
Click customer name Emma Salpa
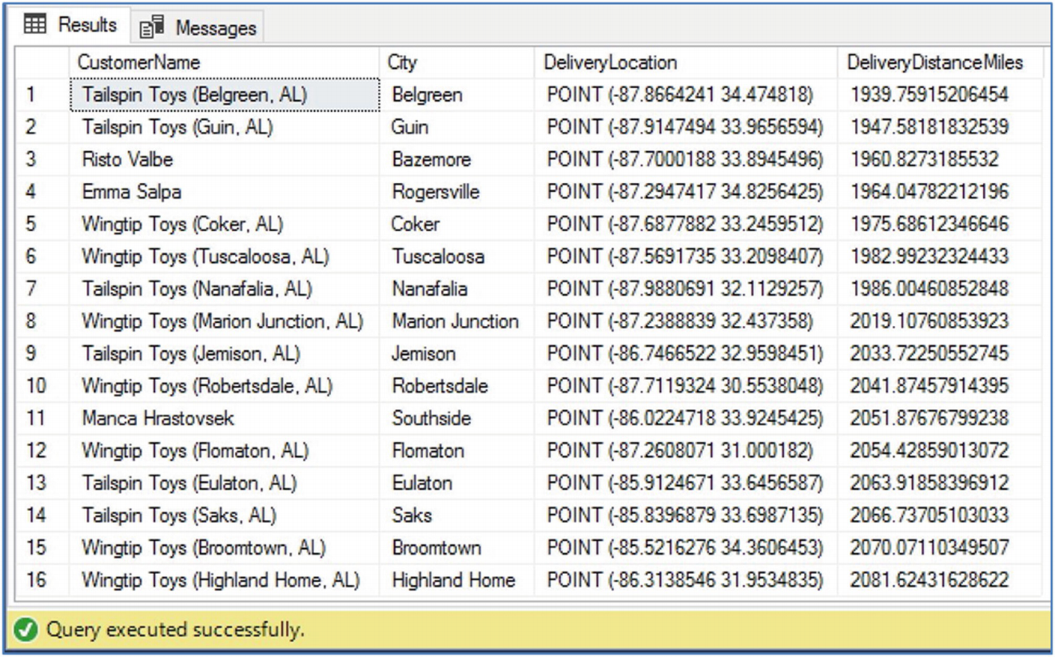(x=132, y=192)
